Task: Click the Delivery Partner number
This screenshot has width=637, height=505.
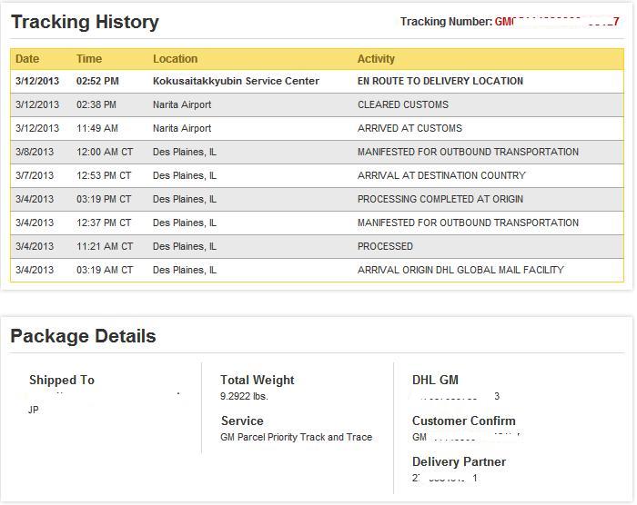Action: tap(445, 478)
